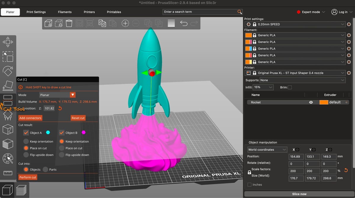Select the Fuzzy skin painting cube tool
This screenshot has width=355, height=198.
tap(8, 144)
